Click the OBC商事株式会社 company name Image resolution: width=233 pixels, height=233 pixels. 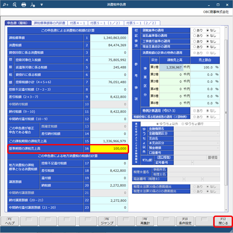[x=216, y=12]
